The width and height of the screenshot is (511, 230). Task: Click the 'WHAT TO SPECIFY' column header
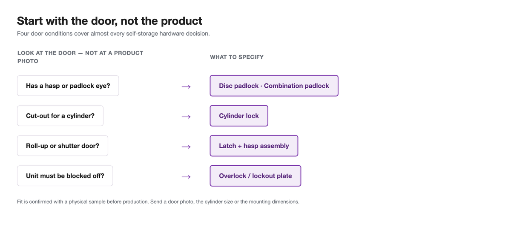point(237,57)
